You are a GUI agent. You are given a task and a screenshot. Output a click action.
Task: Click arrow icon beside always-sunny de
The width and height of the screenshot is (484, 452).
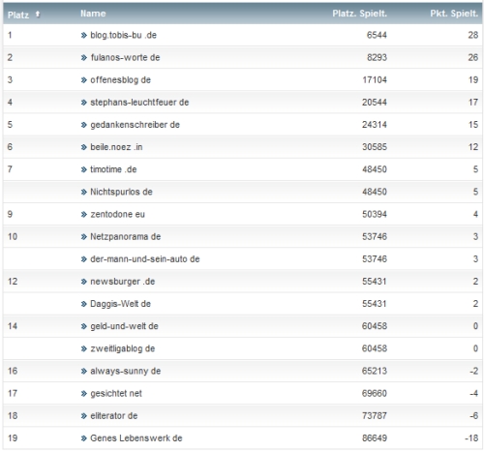point(84,371)
